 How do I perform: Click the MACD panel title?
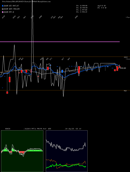coord(8,129)
